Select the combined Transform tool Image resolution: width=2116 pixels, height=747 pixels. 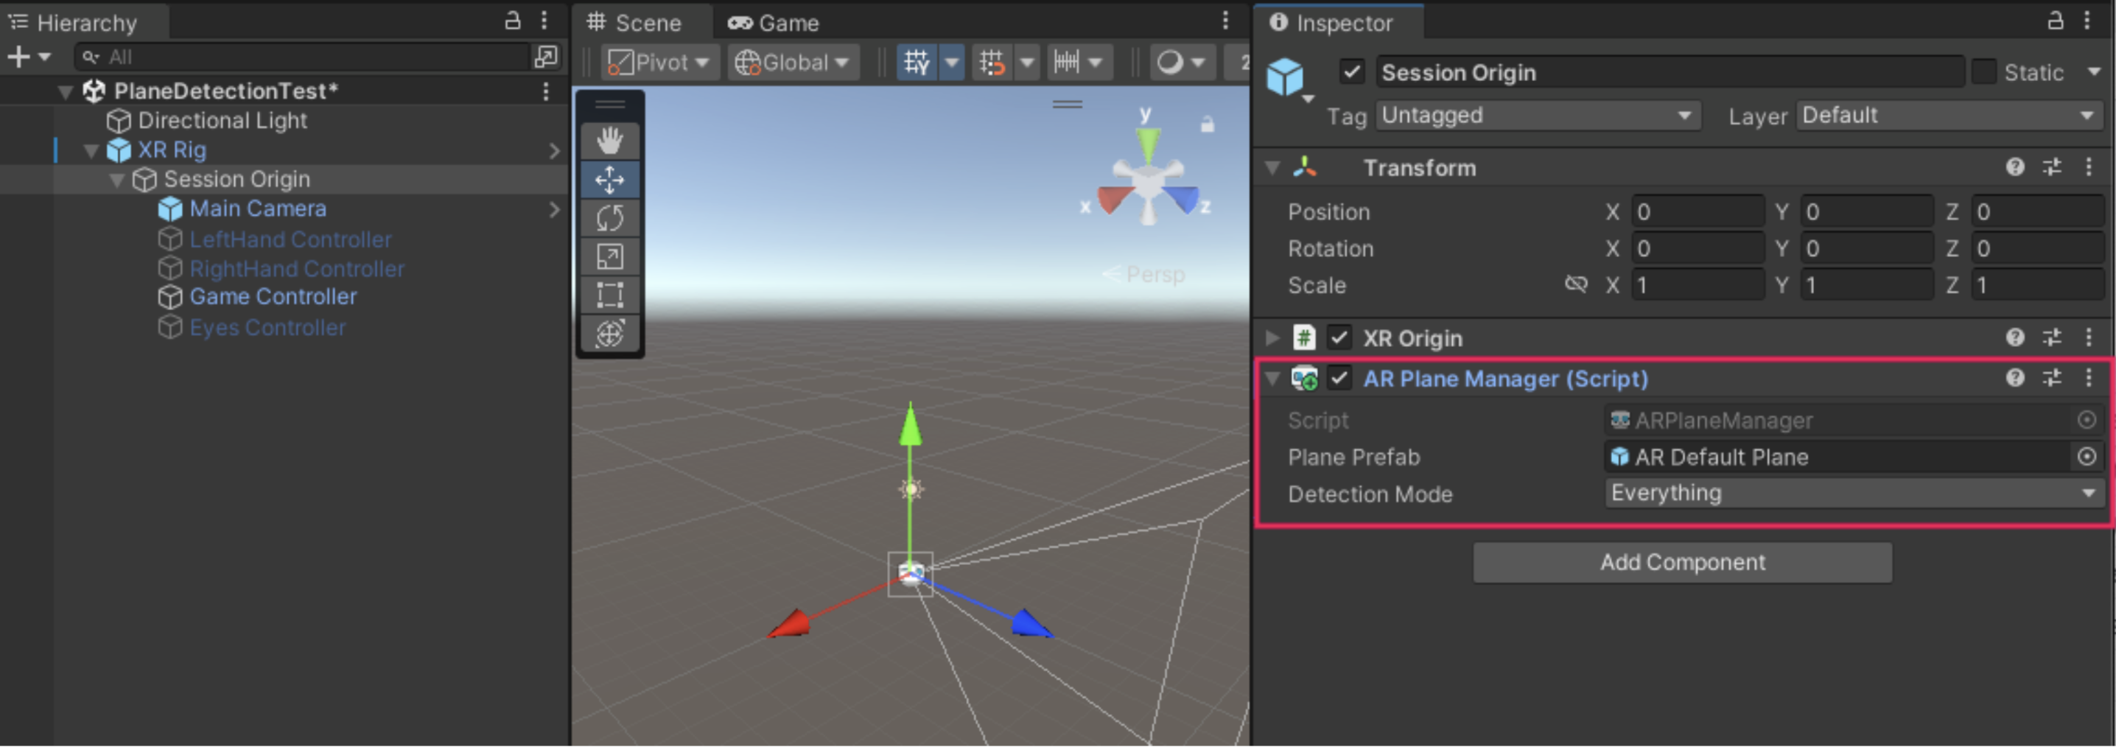point(609,334)
